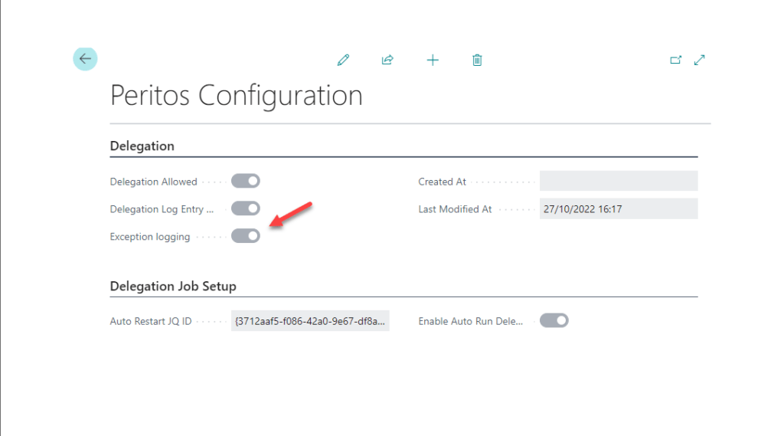Toggle Delegation Allowed switch
This screenshot has width=784, height=436.
coord(246,181)
